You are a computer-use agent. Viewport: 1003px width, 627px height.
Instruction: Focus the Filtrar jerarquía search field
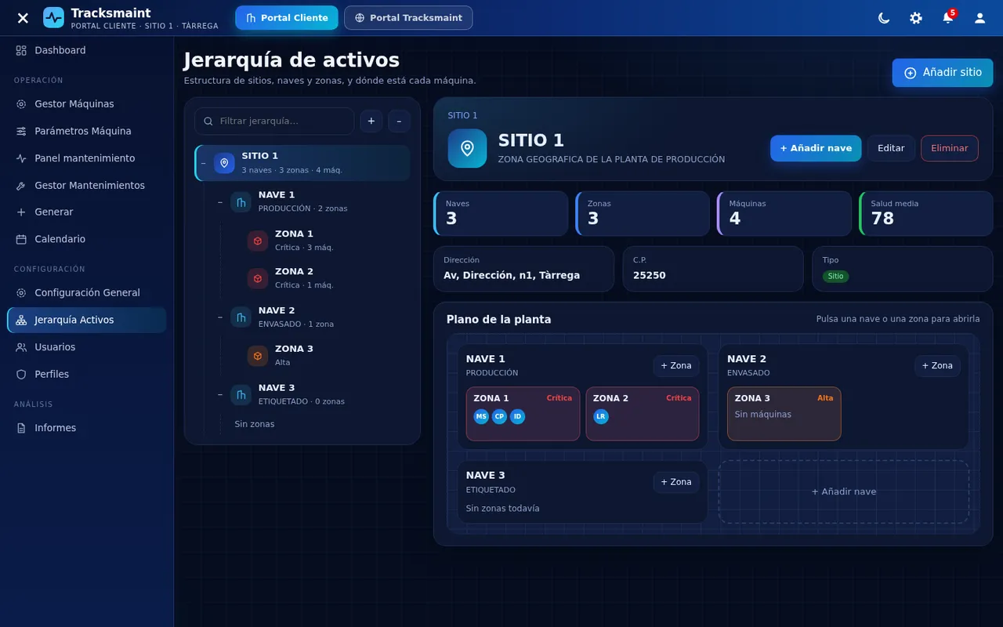pos(274,121)
